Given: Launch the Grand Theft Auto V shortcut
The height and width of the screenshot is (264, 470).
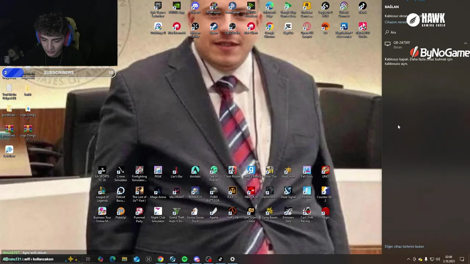Looking at the screenshot, I should click(x=177, y=215).
